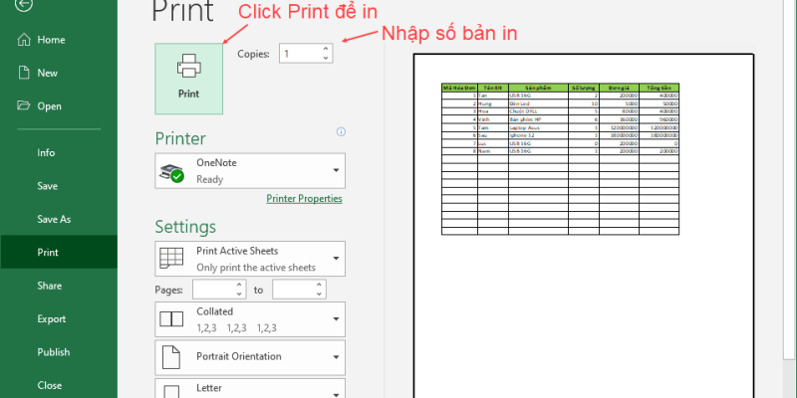
Task: Open the Printer Properties link
Action: (x=304, y=198)
